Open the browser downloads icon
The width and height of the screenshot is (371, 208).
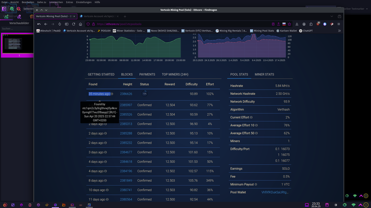297,24
